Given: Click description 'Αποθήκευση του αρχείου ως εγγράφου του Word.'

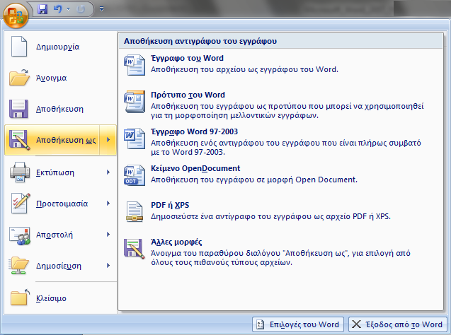Looking at the screenshot, I should (244, 69).
